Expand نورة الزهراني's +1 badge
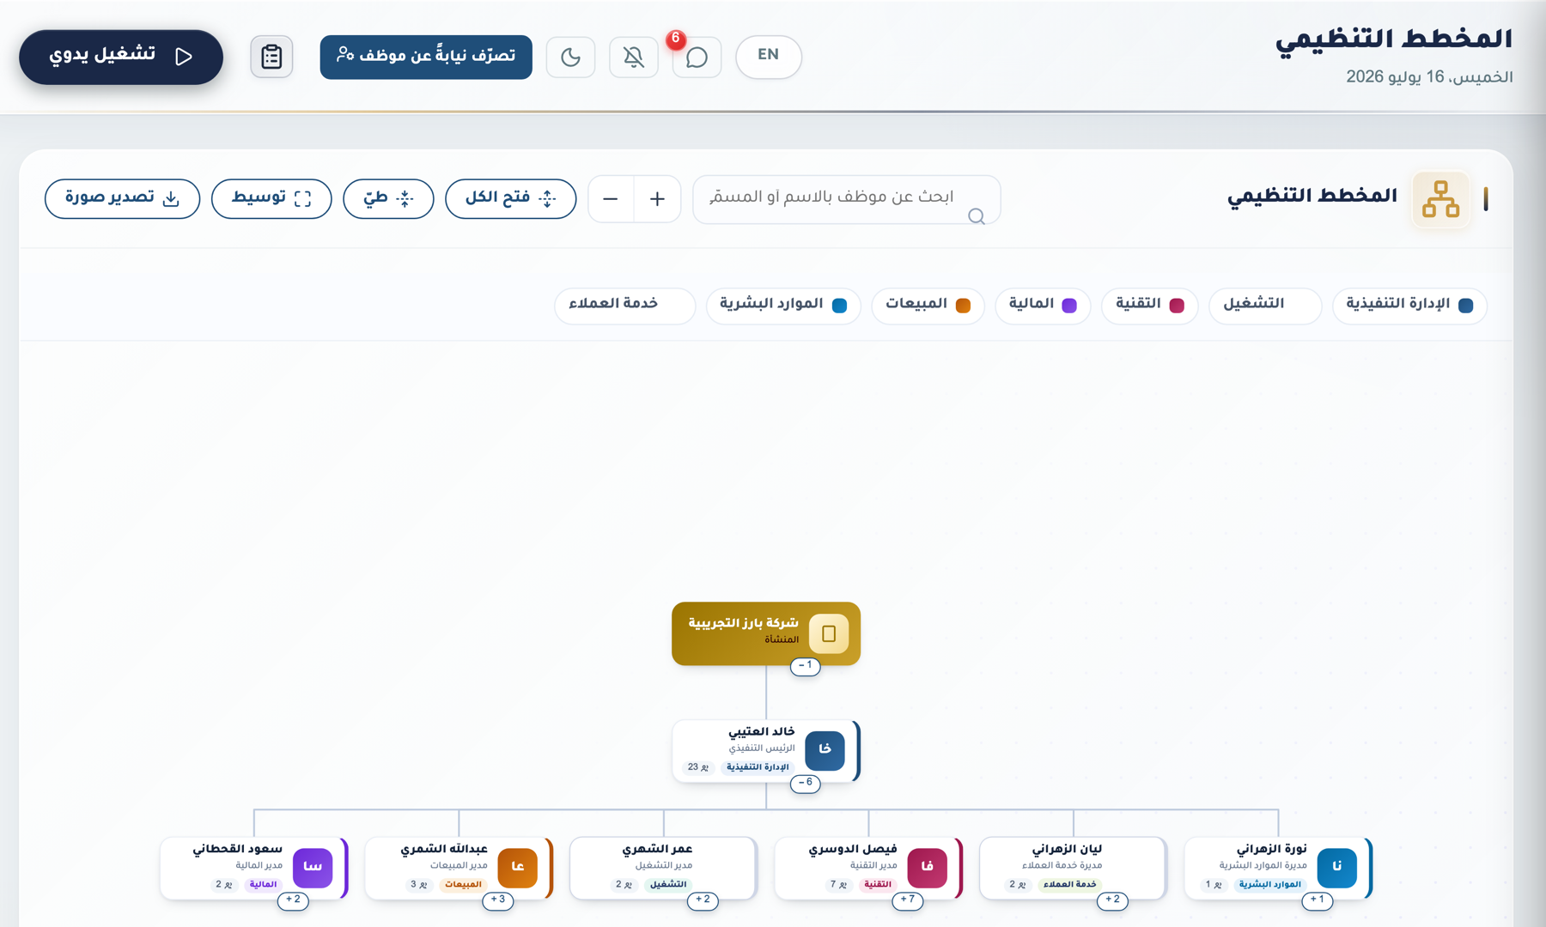This screenshot has height=927, width=1546. tap(1317, 900)
